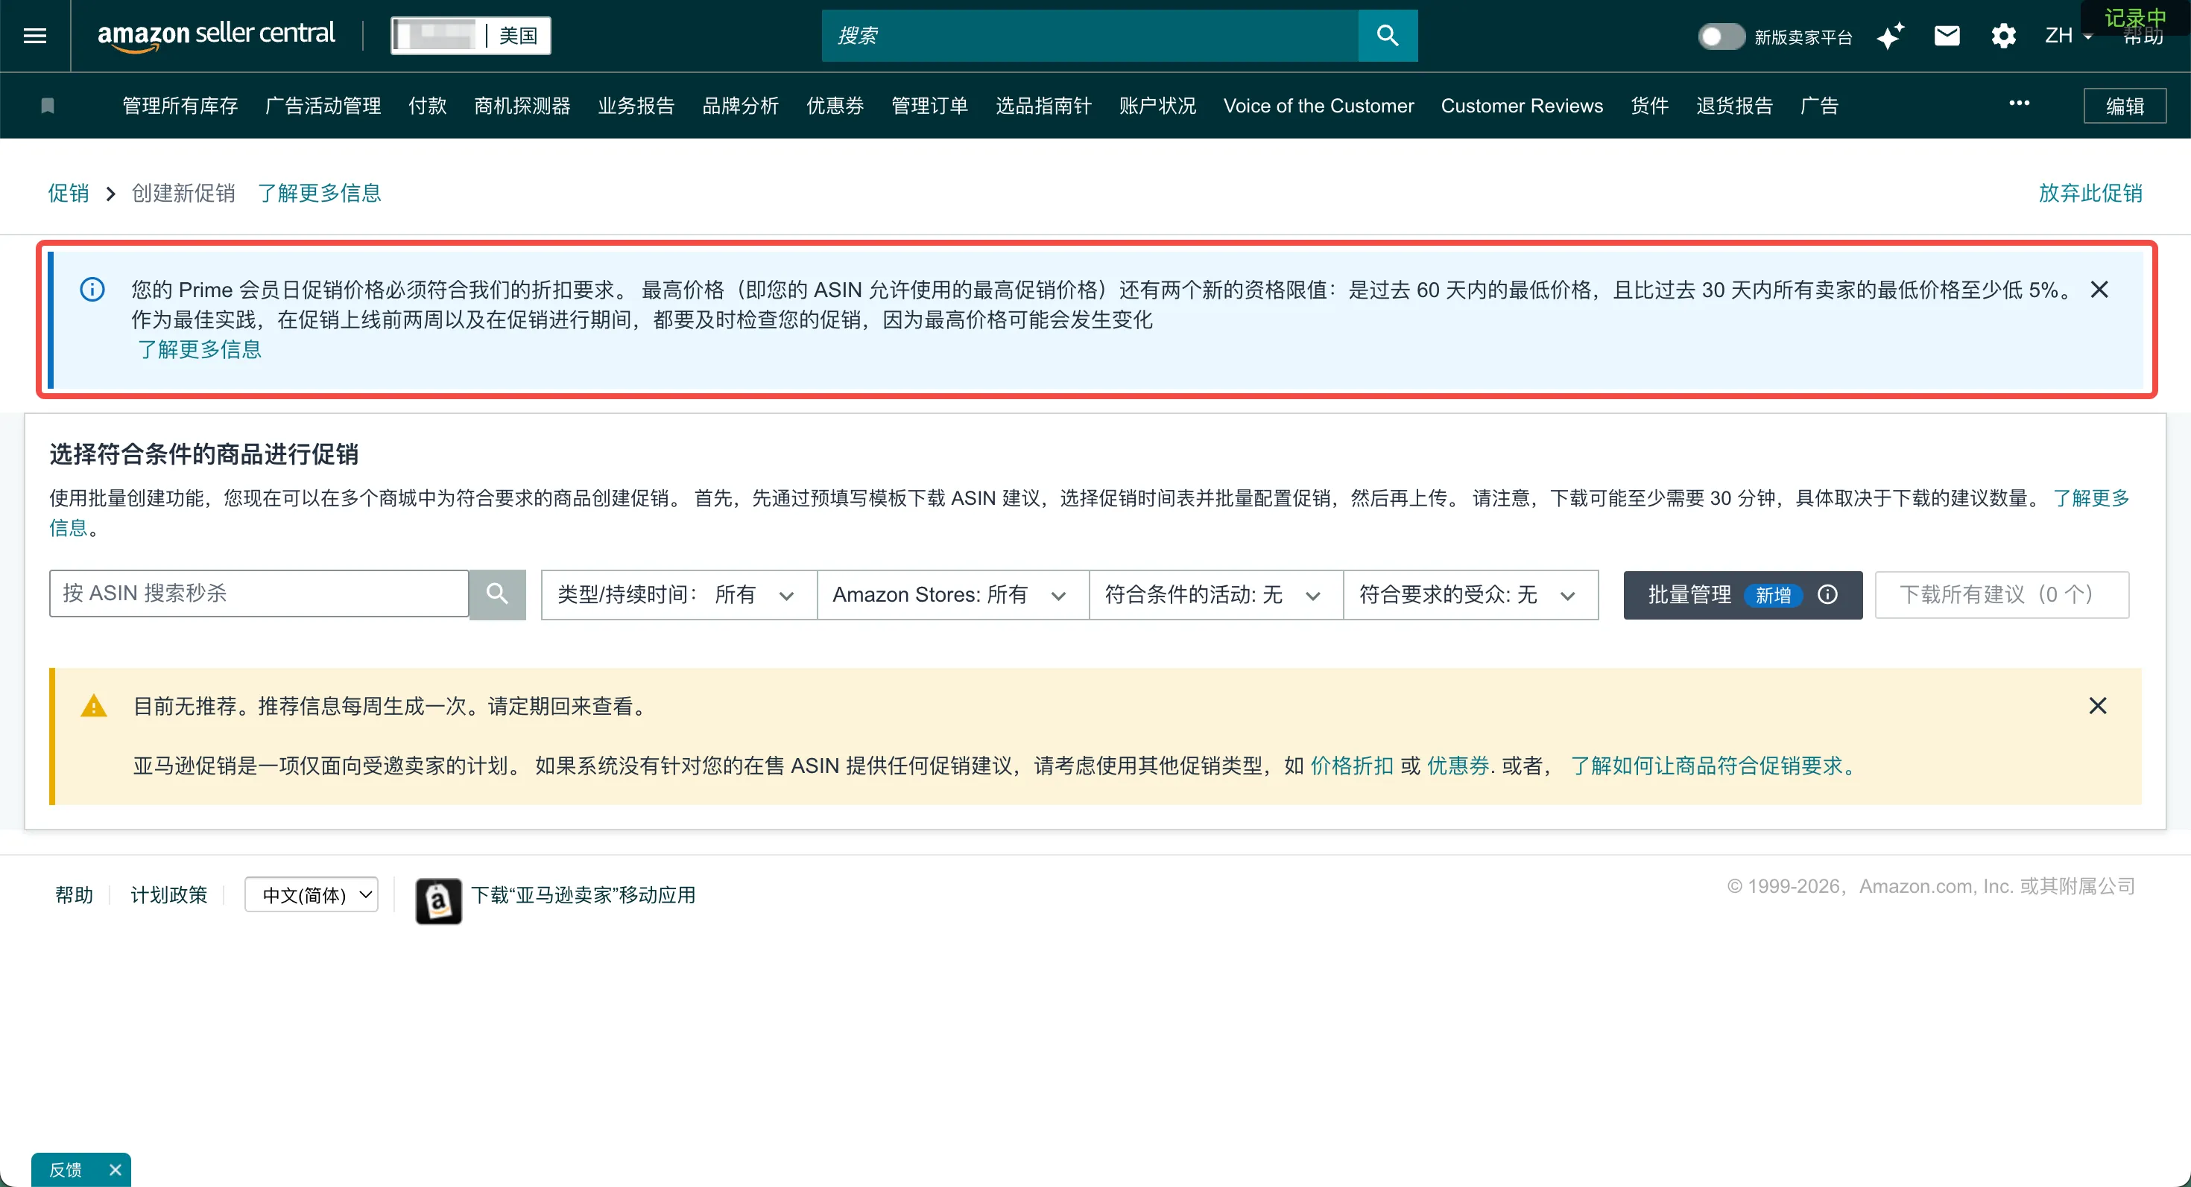The image size is (2191, 1187).
Task: Click 价格折扣 link in warning
Action: point(1352,766)
